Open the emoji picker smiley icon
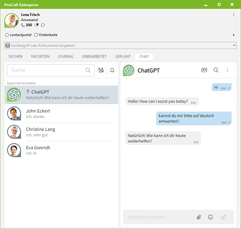Image resolution: width=241 pixels, height=229 pixels. coord(210,217)
